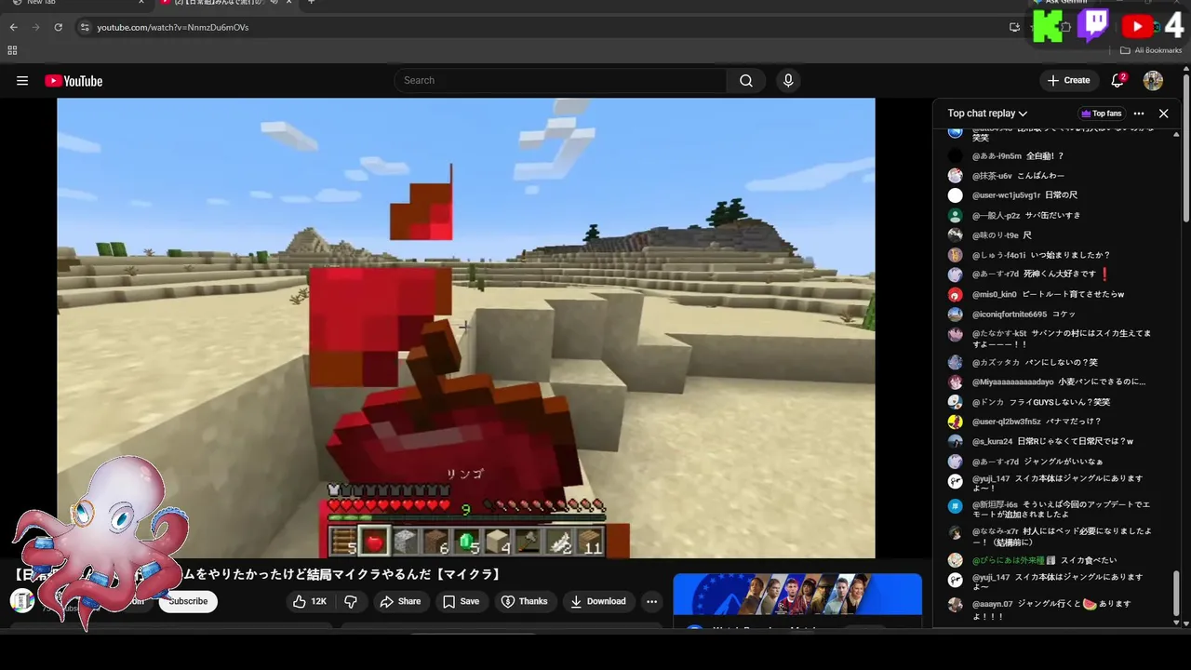Like the video with thumbs up

click(310, 601)
